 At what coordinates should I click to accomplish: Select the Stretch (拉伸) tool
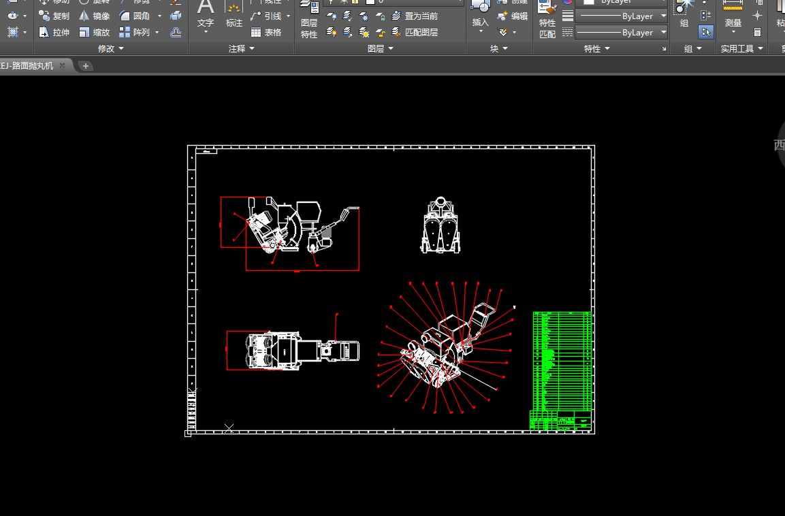[x=54, y=33]
